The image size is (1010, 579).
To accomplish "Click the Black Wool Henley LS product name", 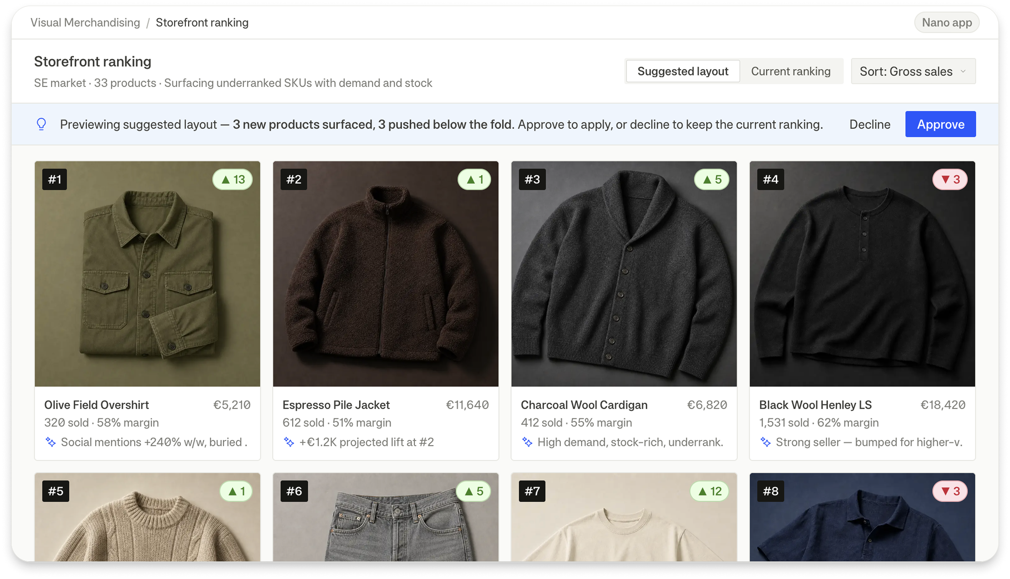I will coord(815,404).
